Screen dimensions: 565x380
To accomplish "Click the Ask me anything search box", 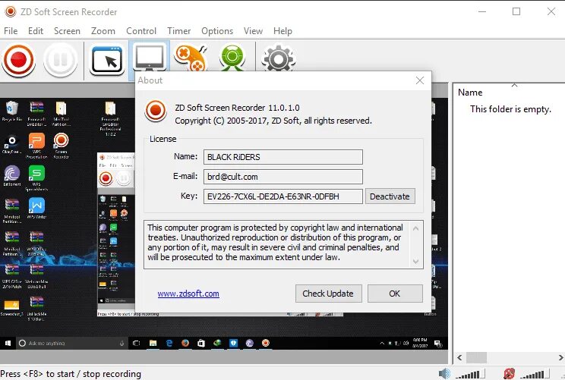I will [71, 344].
